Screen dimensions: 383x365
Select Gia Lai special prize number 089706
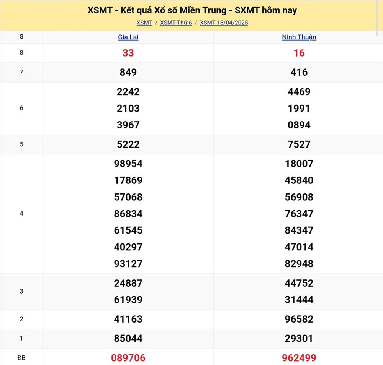pos(128,358)
